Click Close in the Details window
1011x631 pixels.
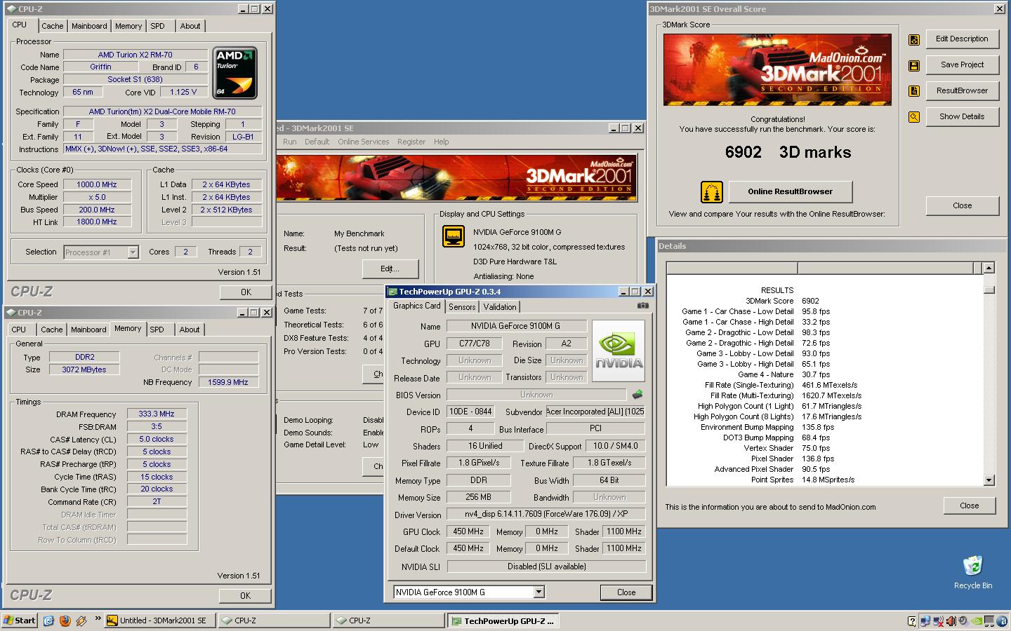(969, 506)
